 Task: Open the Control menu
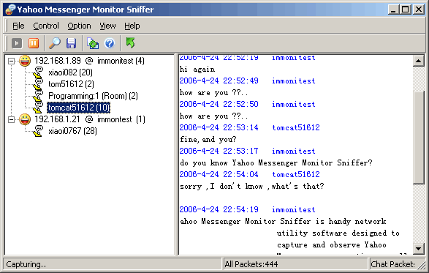pos(46,26)
